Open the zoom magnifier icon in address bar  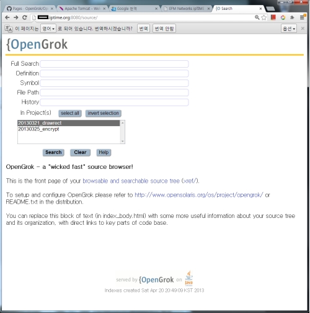257,17
